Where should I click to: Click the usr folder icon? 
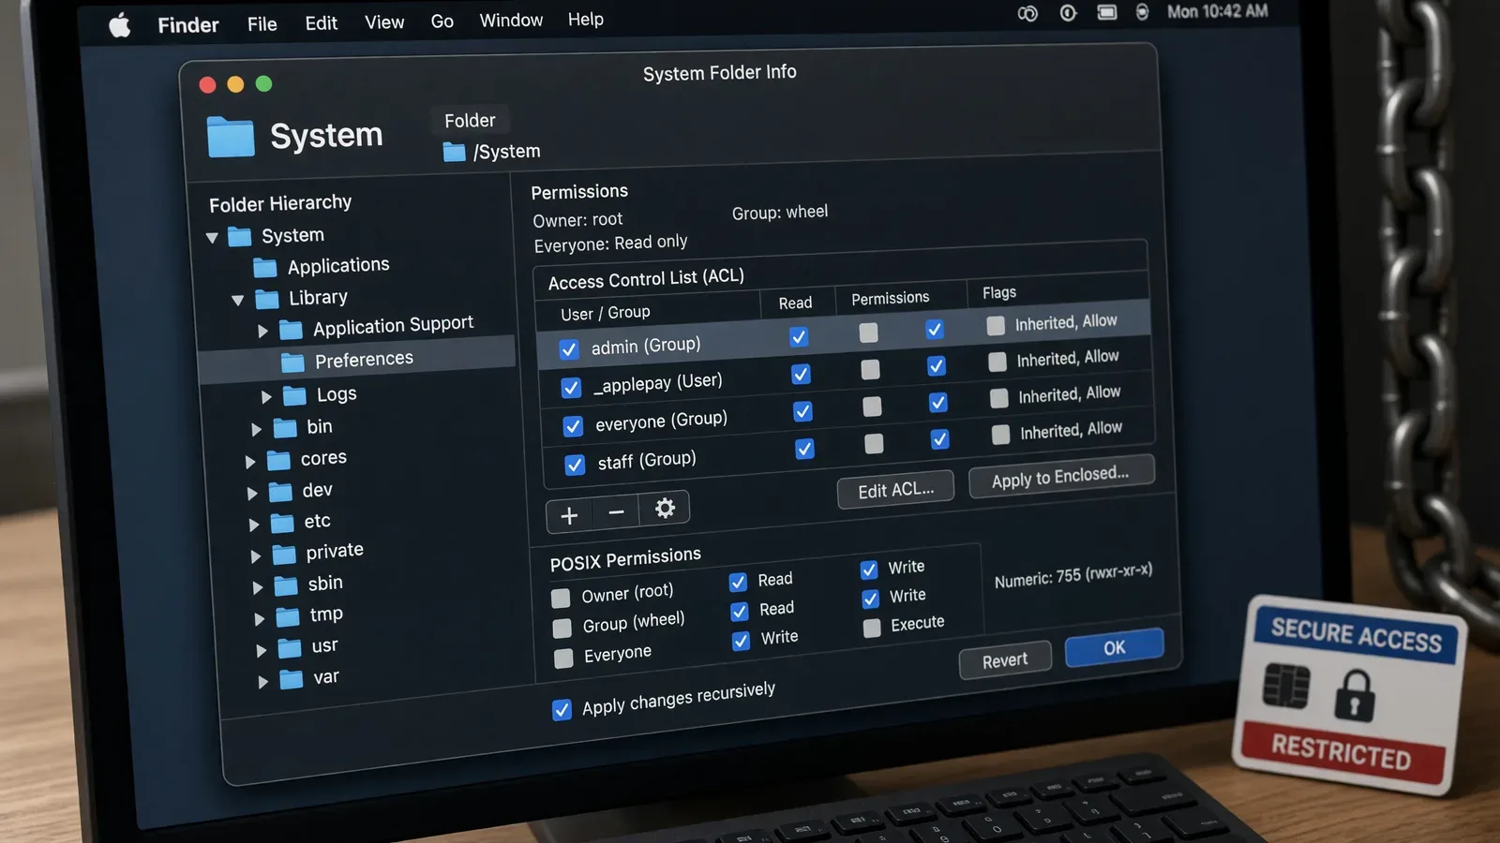click(x=290, y=647)
